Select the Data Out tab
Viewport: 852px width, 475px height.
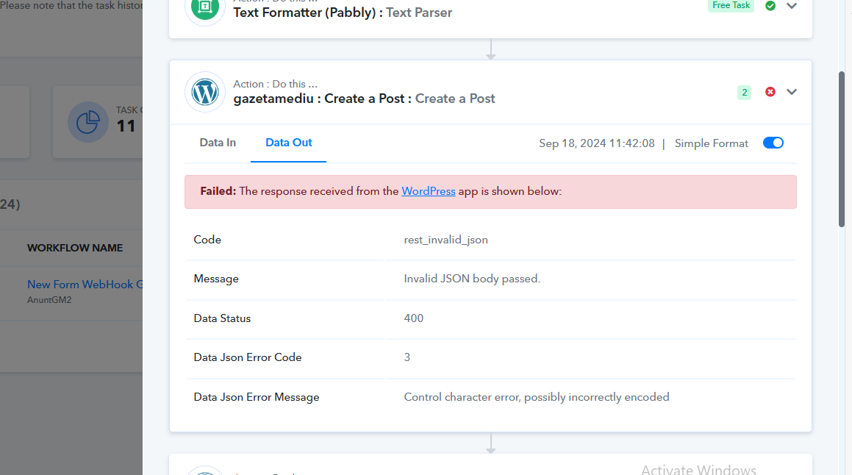click(288, 143)
